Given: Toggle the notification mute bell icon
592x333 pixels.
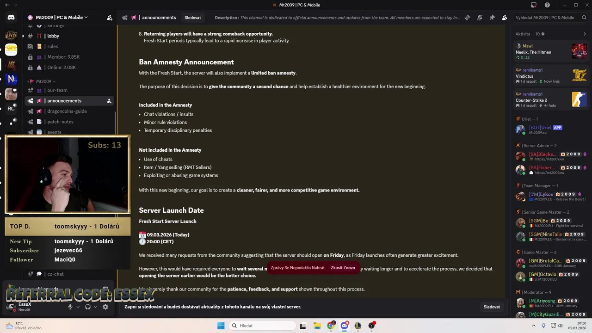Looking at the screenshot, I should click(x=480, y=18).
